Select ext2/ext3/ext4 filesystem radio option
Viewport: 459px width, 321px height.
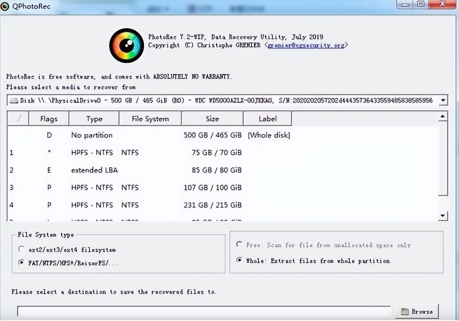21,249
